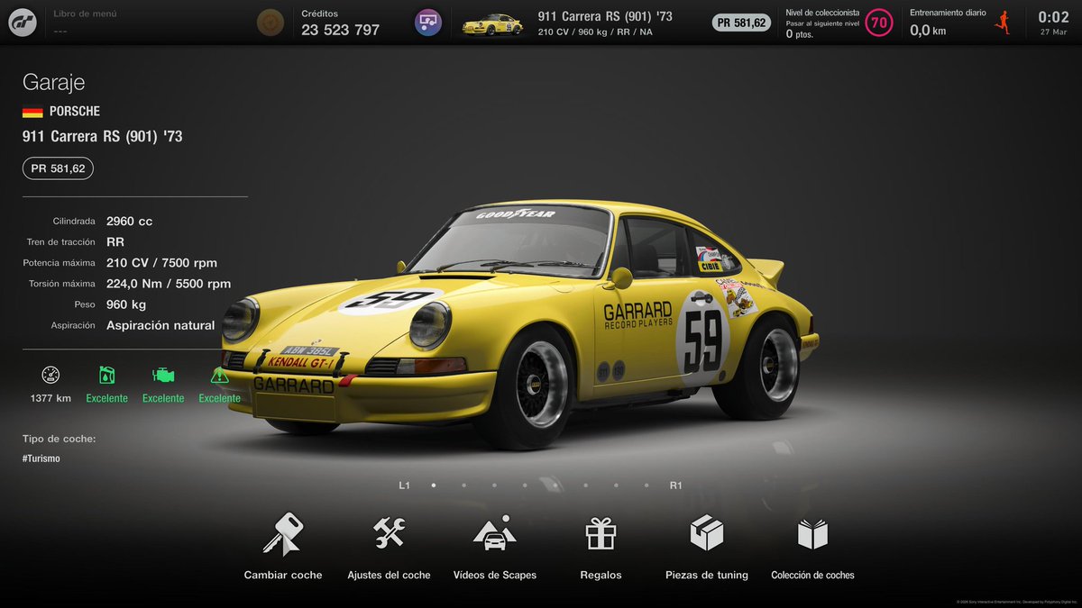Click the green oil can condition icon
This screenshot has width=1082, height=608.
106,376
